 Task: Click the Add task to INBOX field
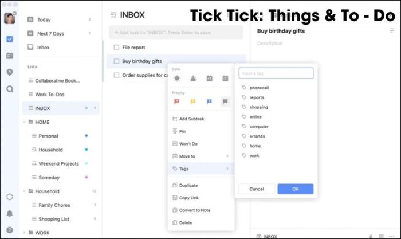click(x=176, y=33)
